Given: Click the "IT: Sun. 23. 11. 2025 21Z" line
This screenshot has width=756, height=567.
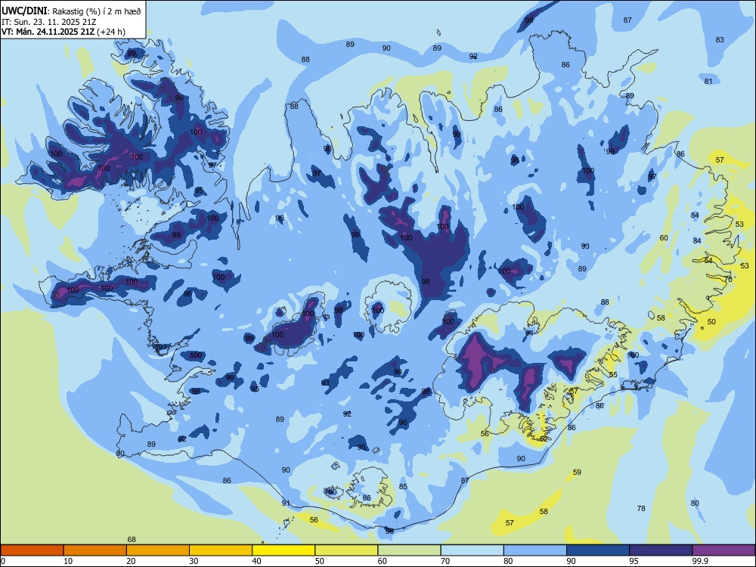Looking at the screenshot, I should click(48, 22).
